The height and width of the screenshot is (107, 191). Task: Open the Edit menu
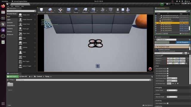pos(12,6)
